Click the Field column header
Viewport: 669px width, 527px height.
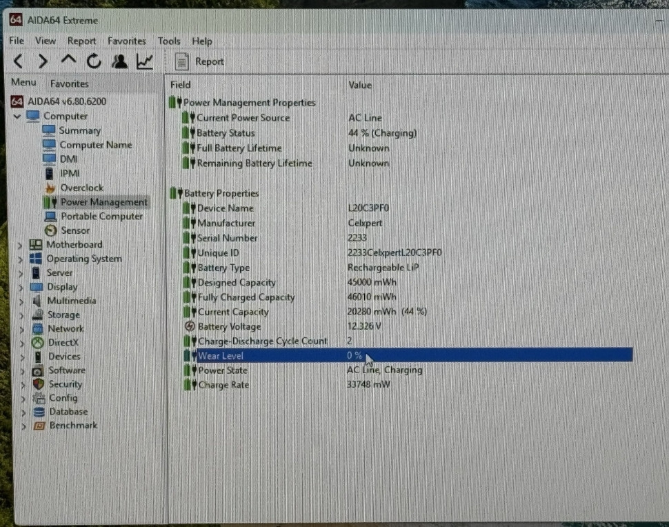(181, 85)
